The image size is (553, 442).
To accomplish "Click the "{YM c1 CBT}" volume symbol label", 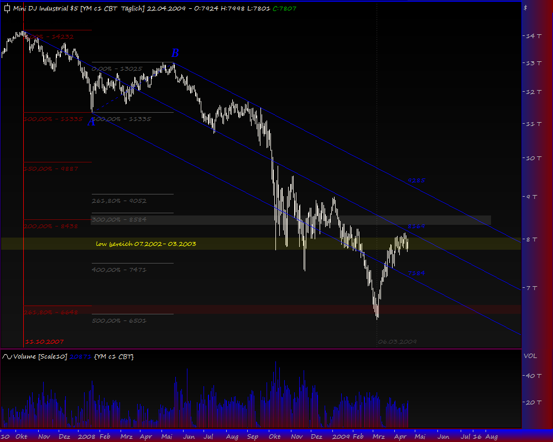I will pos(114,357).
